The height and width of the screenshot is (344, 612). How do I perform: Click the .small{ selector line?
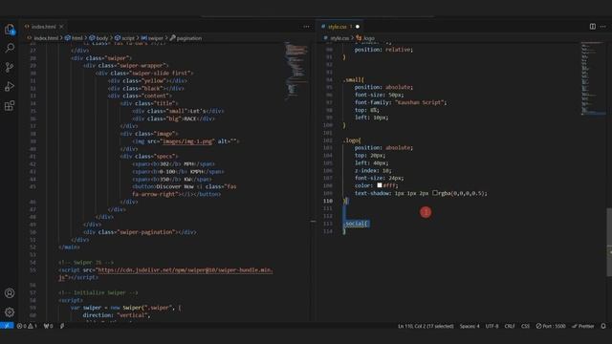(x=353, y=79)
